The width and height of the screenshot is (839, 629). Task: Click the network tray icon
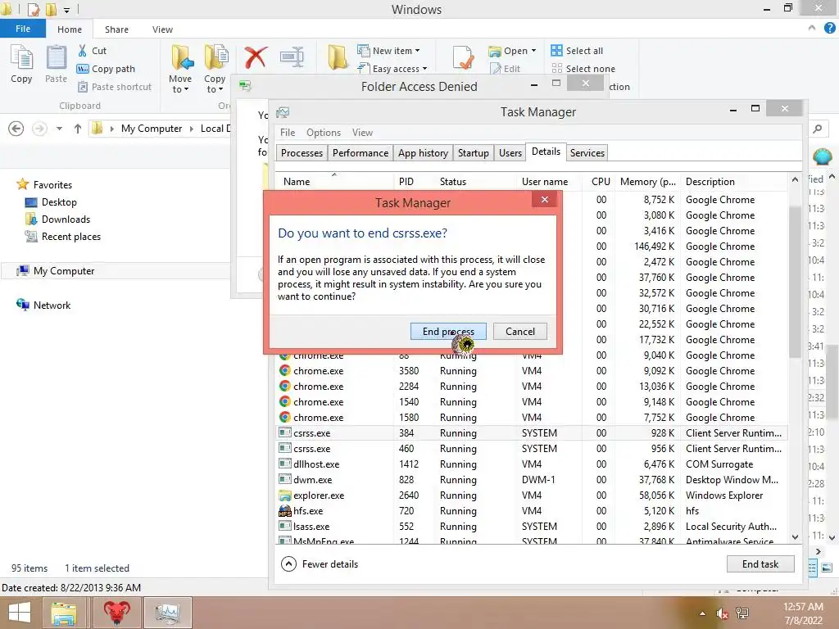tap(742, 613)
